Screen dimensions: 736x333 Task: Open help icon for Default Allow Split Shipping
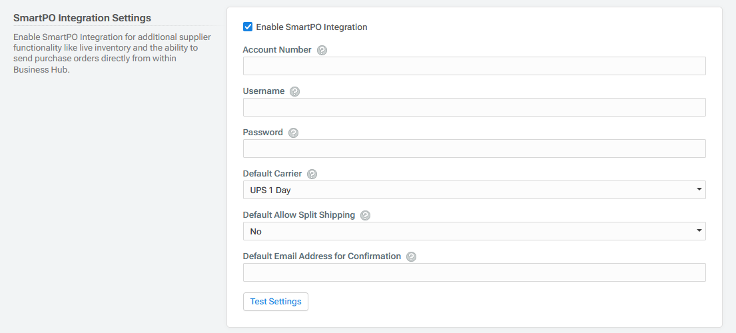click(365, 215)
